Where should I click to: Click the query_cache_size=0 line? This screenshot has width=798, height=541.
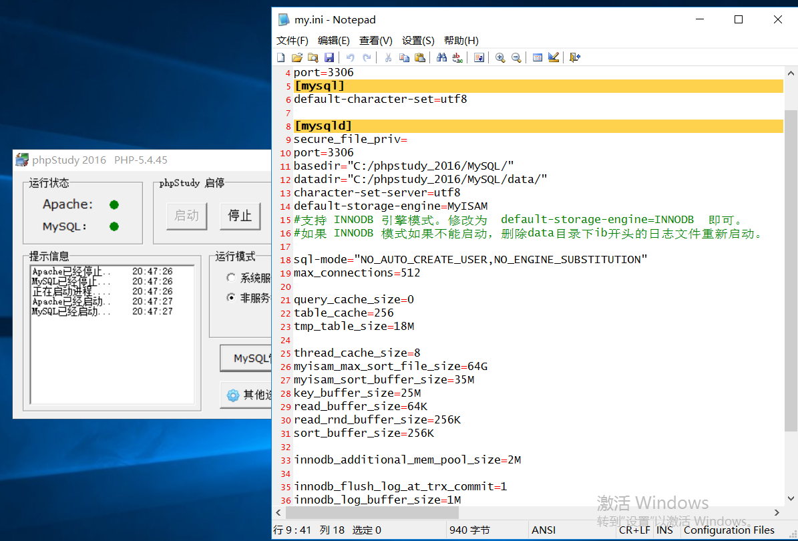(x=354, y=300)
